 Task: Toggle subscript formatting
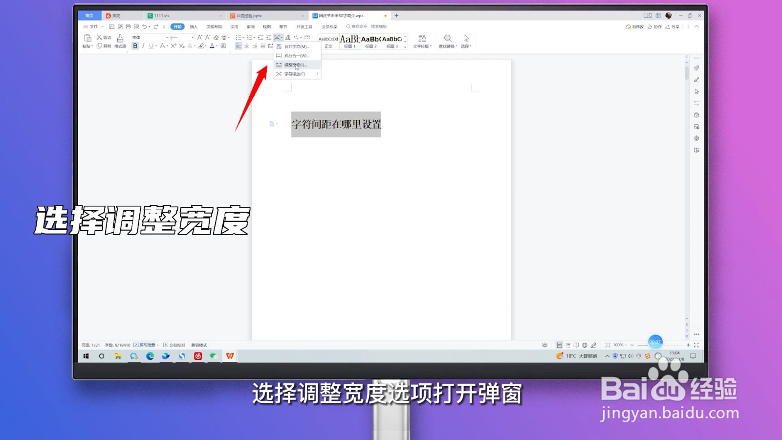182,46
